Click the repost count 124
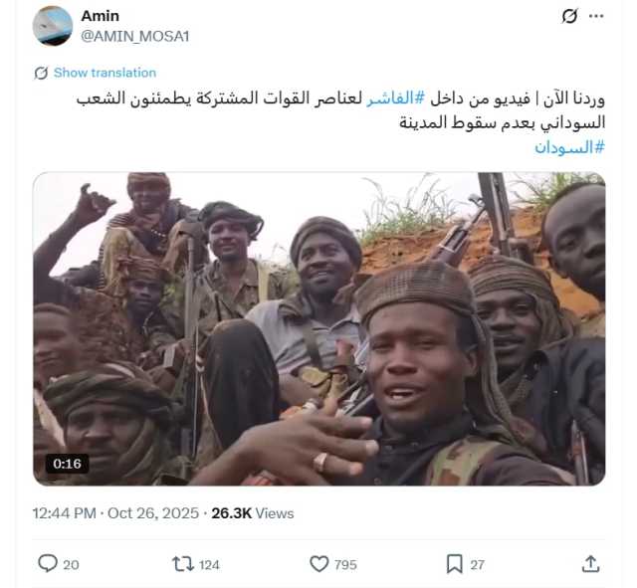The height and width of the screenshot is (588, 637). pyautogui.click(x=209, y=565)
